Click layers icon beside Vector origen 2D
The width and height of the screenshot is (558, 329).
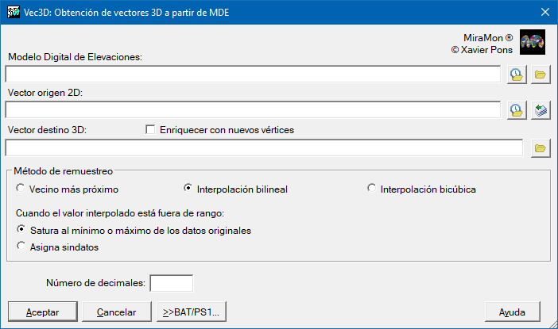pos(541,109)
